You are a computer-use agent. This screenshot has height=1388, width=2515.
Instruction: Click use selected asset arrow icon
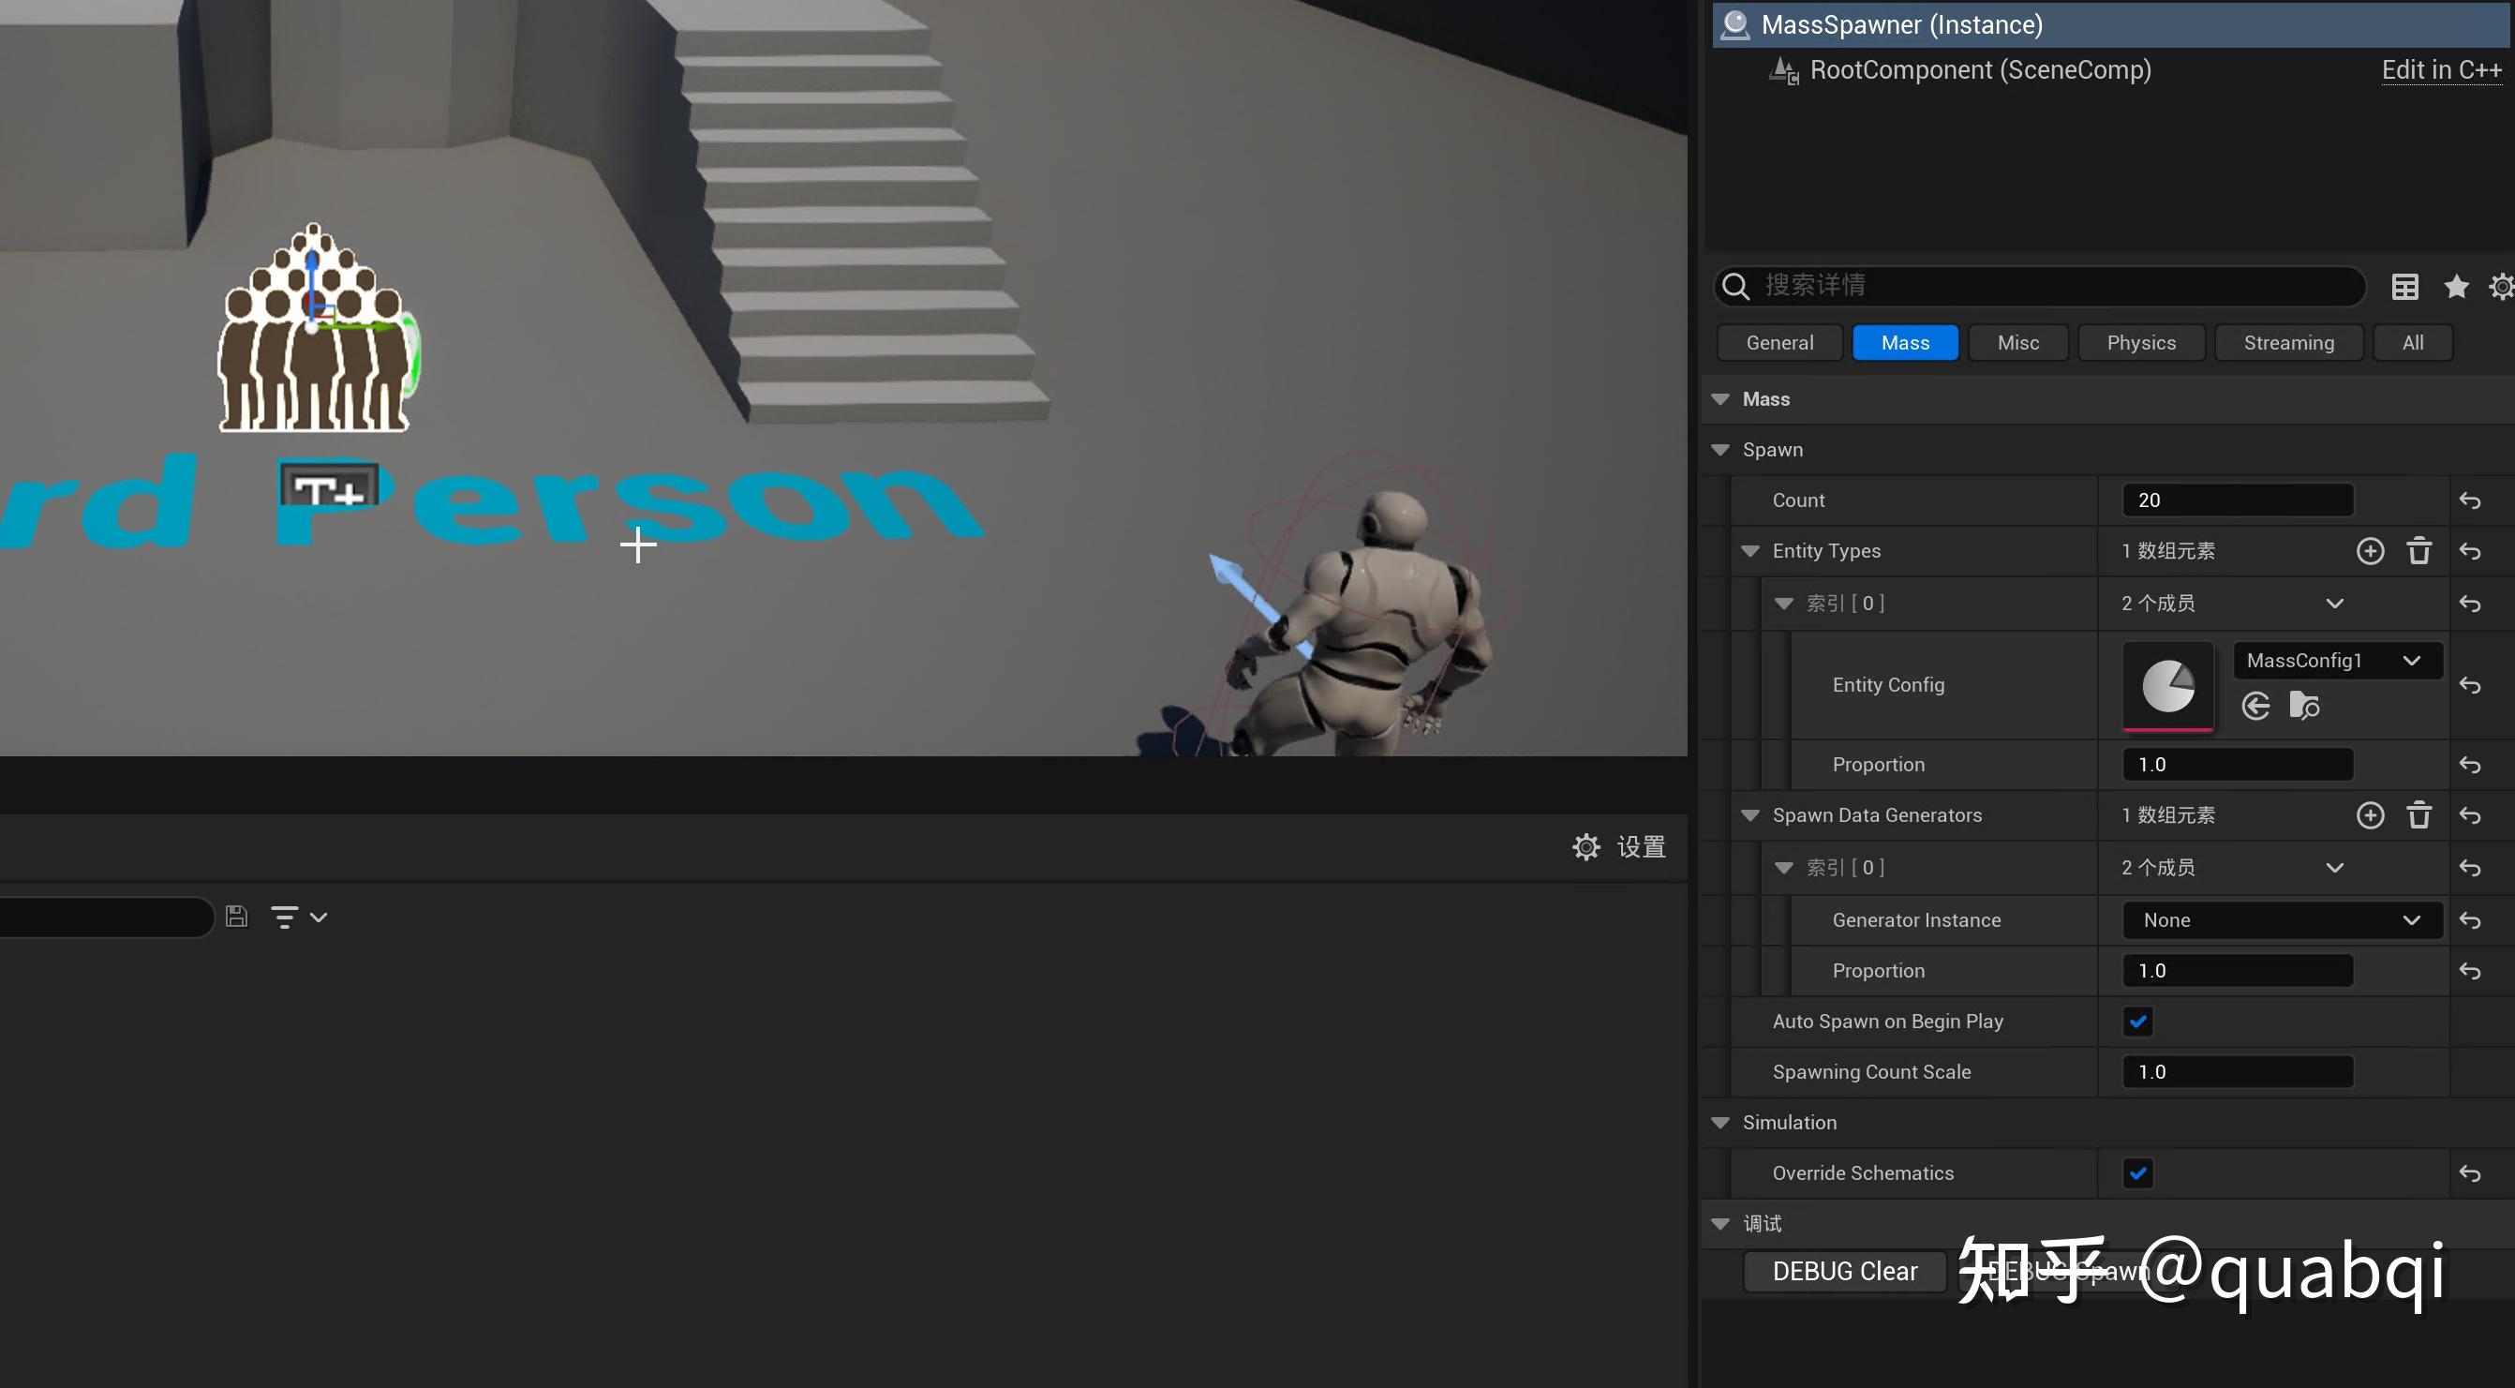2255,705
